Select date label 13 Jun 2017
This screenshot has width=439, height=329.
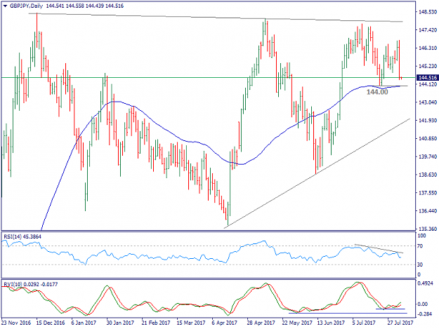(331, 323)
